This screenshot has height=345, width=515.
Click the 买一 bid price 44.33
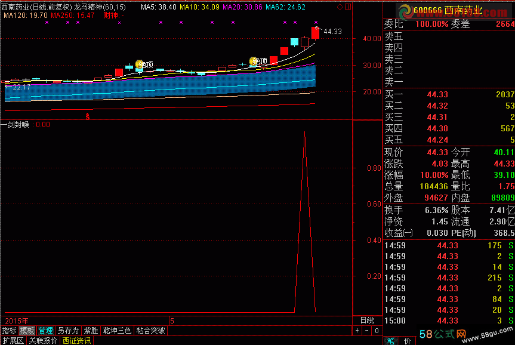pyautogui.click(x=437, y=95)
